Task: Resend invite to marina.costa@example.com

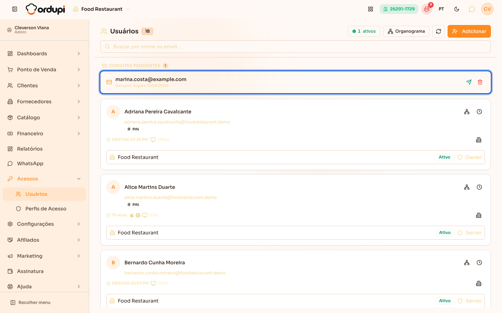Action: click(x=469, y=82)
